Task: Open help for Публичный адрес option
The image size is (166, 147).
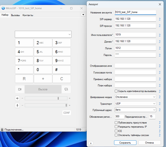Action: 160,110
